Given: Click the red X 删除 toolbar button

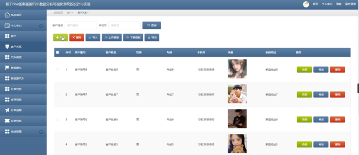Looking at the screenshot, I should (x=77, y=37).
